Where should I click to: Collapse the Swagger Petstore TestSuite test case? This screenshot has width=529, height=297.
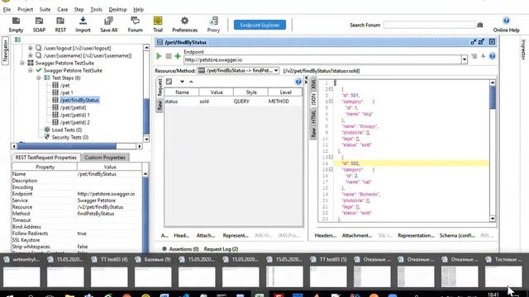[x=31, y=70]
